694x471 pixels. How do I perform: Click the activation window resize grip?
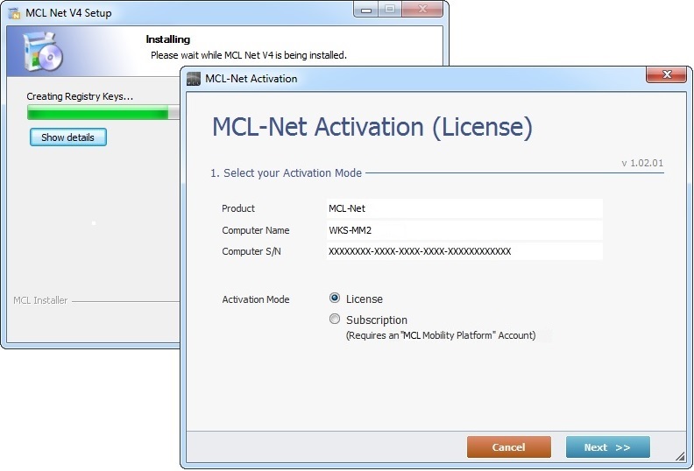[x=681, y=457]
